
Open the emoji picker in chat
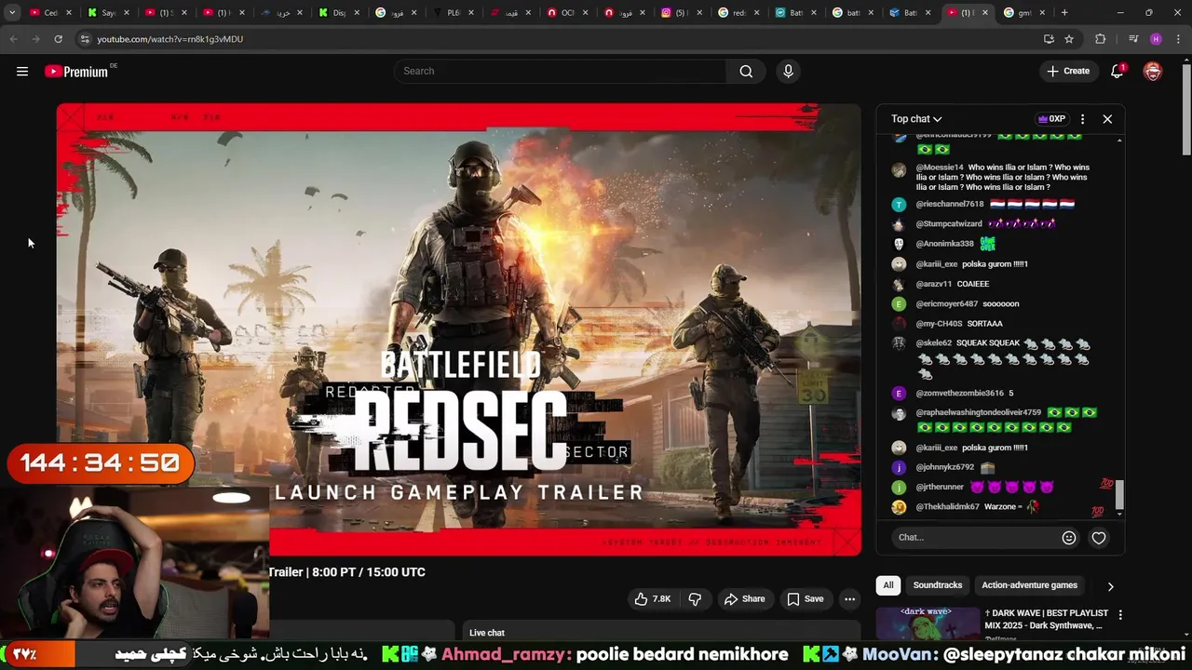point(1069,538)
